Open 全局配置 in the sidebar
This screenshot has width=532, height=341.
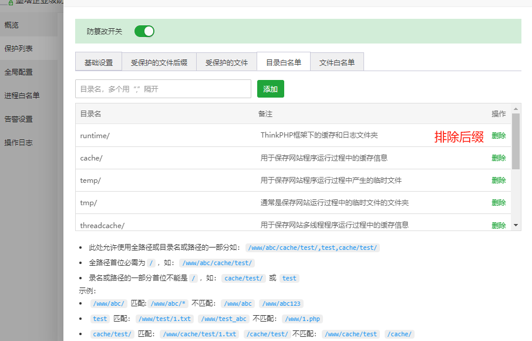pos(29,72)
